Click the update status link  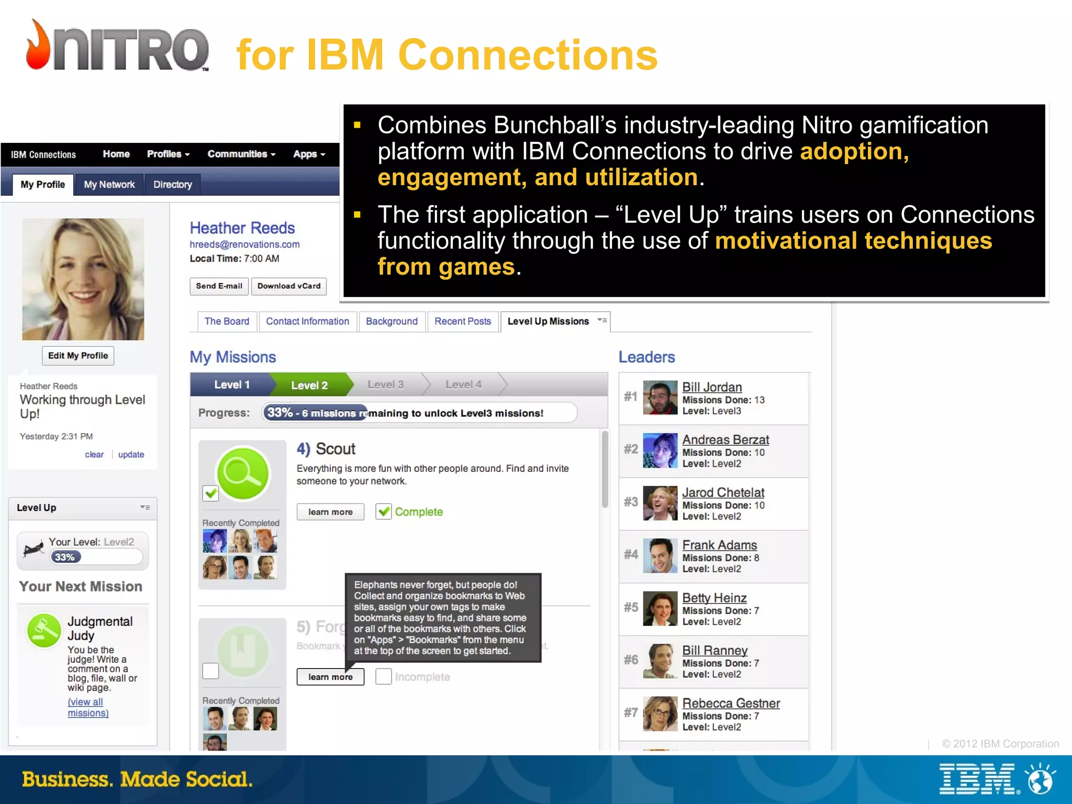(x=131, y=455)
